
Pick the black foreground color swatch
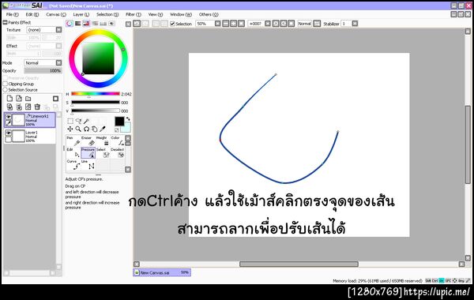point(119,121)
